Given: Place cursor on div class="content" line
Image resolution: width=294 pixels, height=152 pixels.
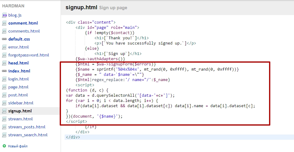Looking at the screenshot, I should [91, 22].
